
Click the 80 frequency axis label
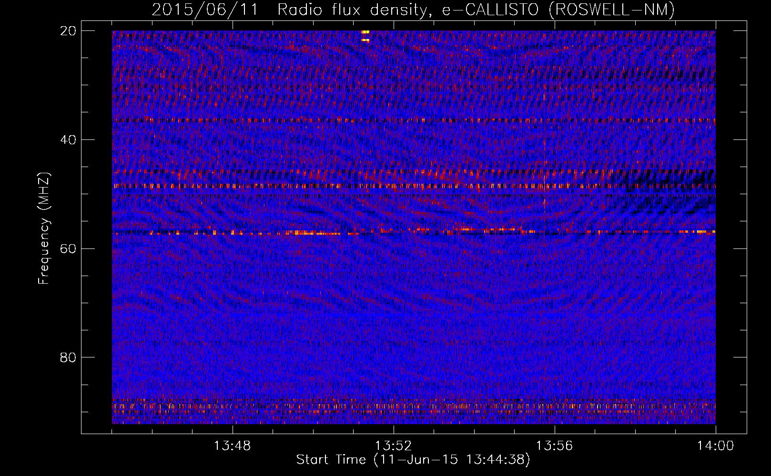69,357
